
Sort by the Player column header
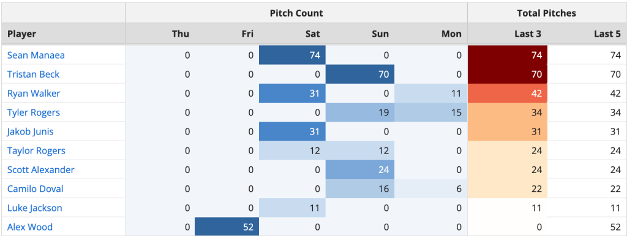tap(21, 34)
